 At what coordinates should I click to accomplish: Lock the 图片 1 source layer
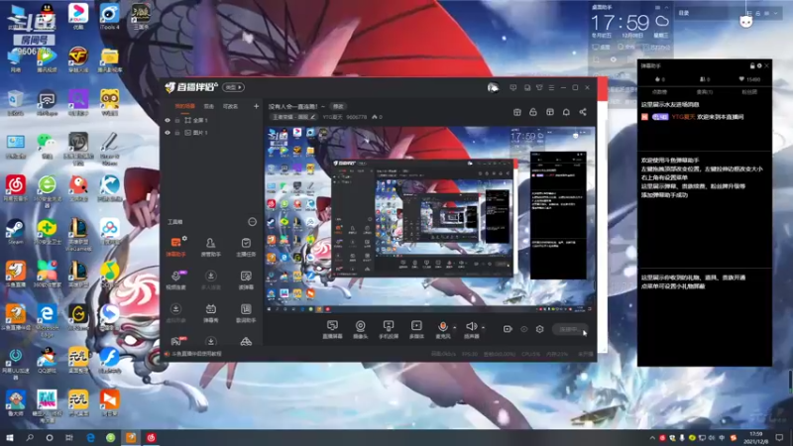tap(177, 133)
